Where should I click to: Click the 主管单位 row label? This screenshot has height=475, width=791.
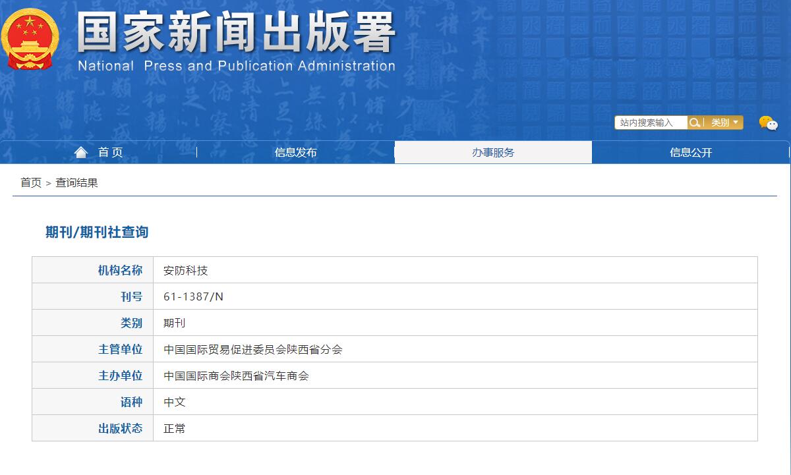pos(121,349)
